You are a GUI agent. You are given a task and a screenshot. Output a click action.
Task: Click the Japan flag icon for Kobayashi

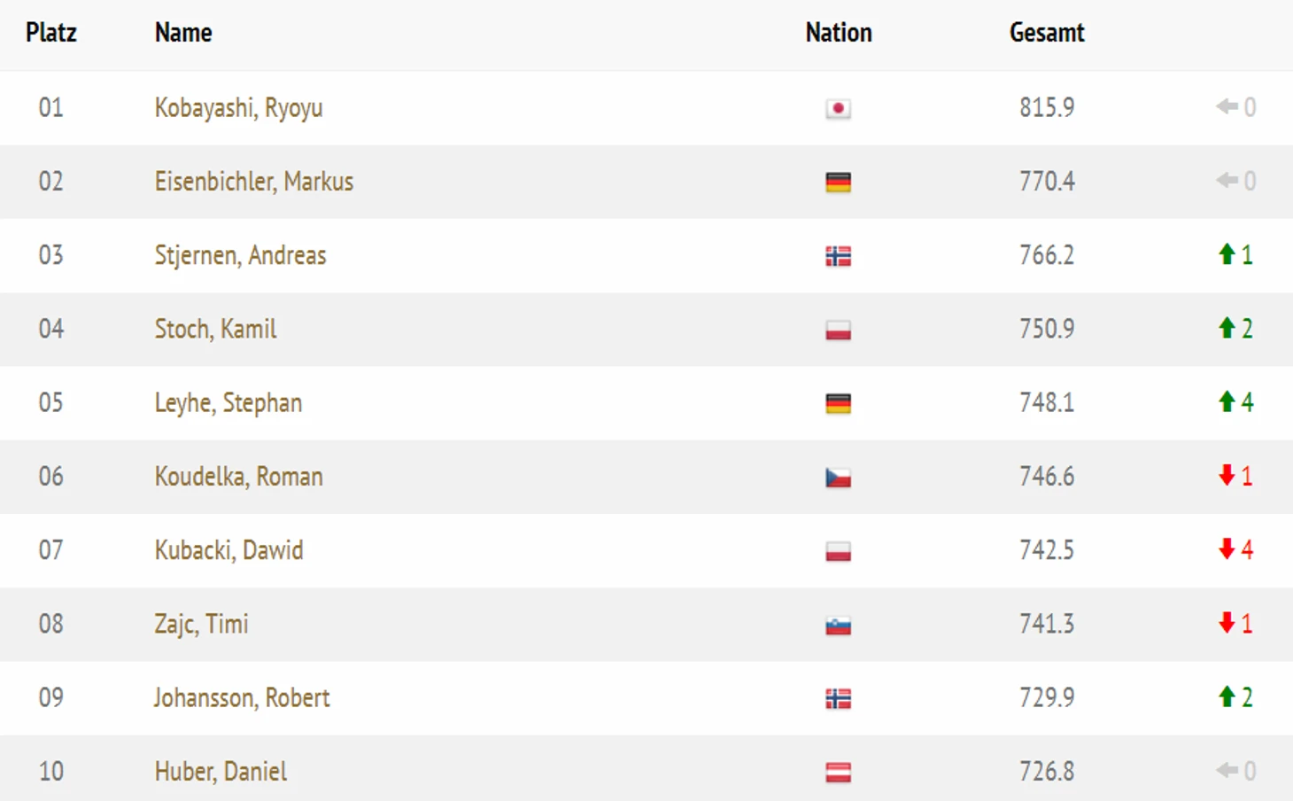click(838, 109)
